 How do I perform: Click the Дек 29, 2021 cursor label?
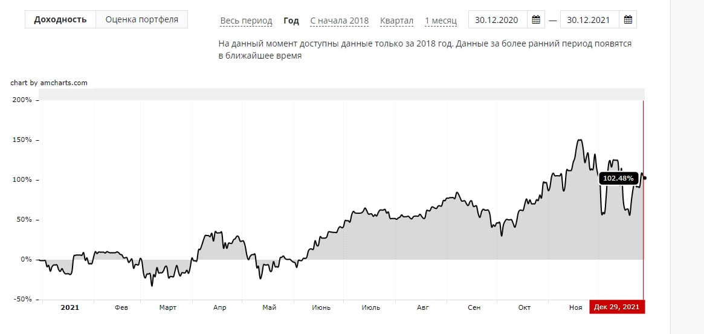tap(617, 307)
